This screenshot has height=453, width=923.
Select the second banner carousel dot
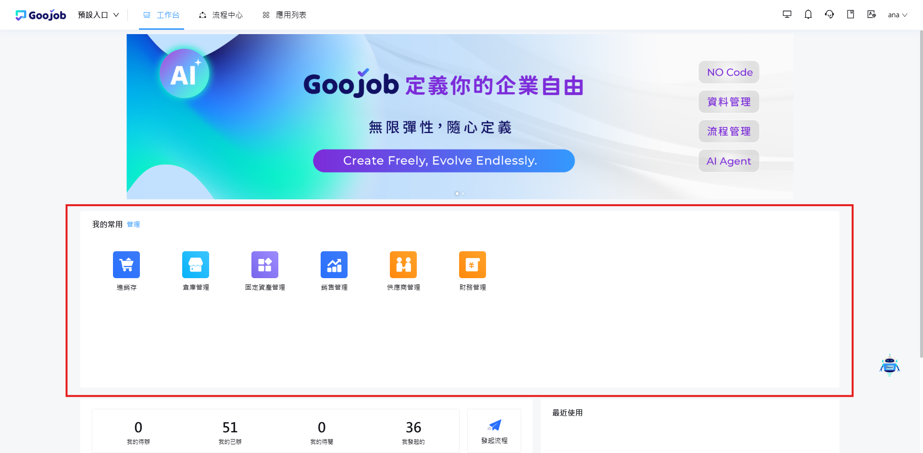tap(463, 194)
